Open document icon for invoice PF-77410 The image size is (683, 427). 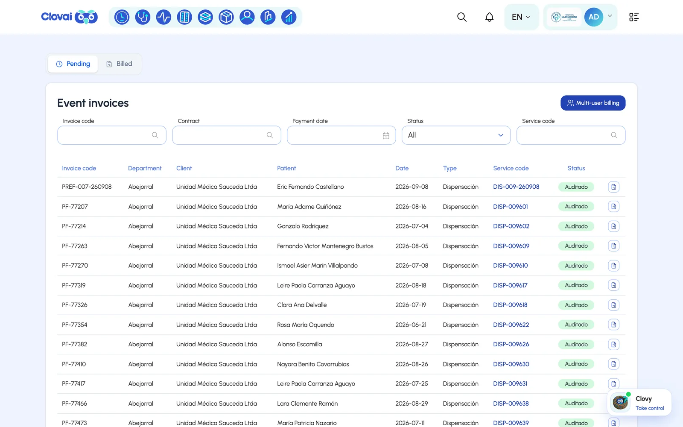click(x=614, y=364)
